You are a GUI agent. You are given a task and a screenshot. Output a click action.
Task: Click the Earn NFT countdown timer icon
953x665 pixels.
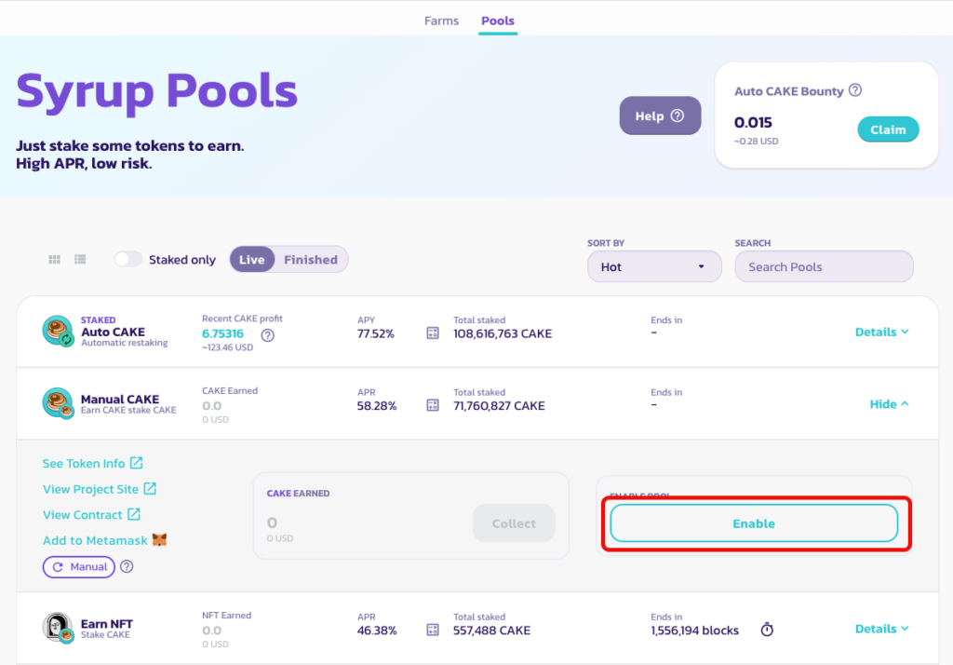tap(767, 630)
